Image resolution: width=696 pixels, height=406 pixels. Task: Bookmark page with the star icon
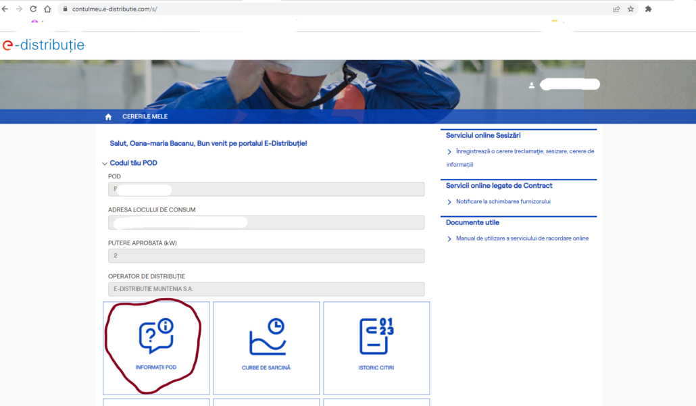[630, 9]
